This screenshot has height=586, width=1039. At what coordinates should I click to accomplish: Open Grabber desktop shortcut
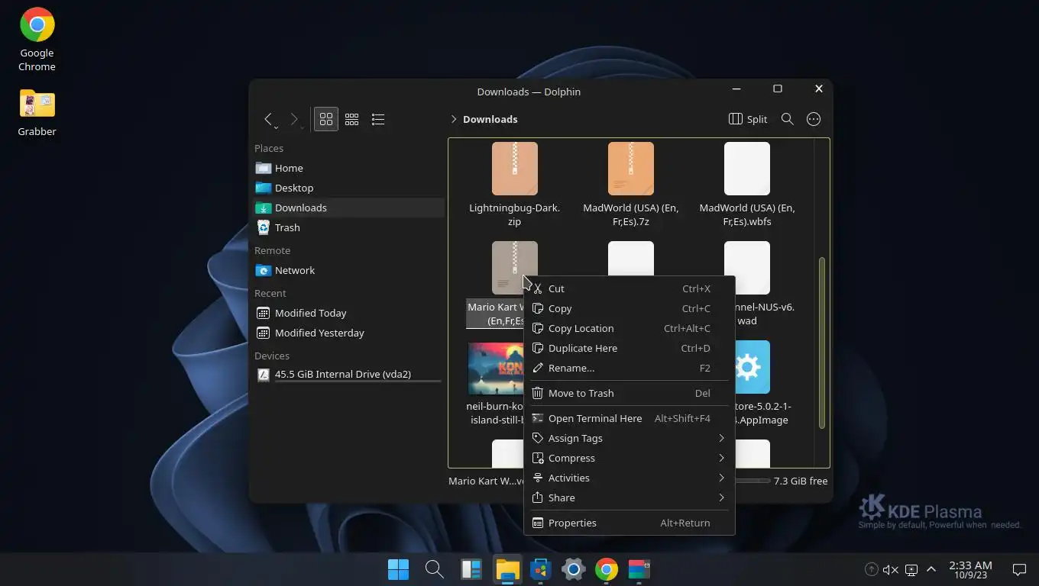tap(37, 113)
